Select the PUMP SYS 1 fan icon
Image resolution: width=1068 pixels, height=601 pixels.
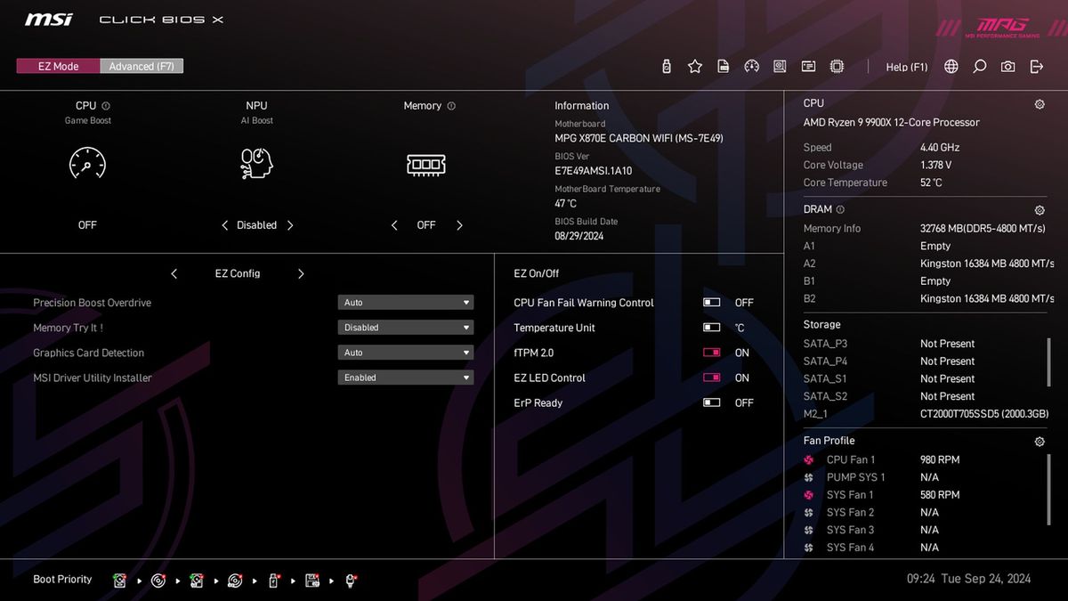809,477
